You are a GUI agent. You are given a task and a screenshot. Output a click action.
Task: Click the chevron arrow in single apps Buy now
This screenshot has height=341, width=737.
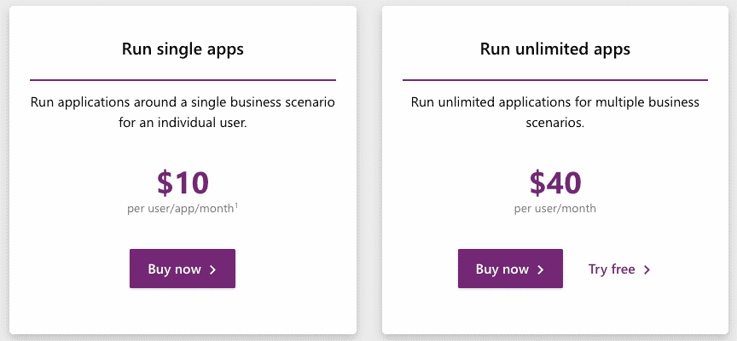[212, 269]
